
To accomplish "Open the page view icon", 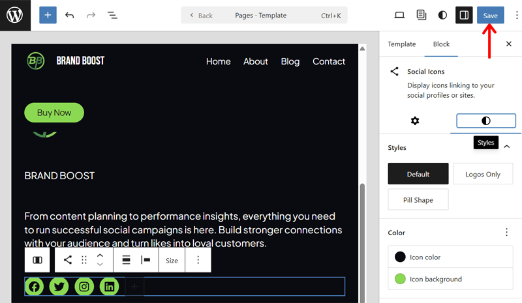I will pyautogui.click(x=421, y=15).
